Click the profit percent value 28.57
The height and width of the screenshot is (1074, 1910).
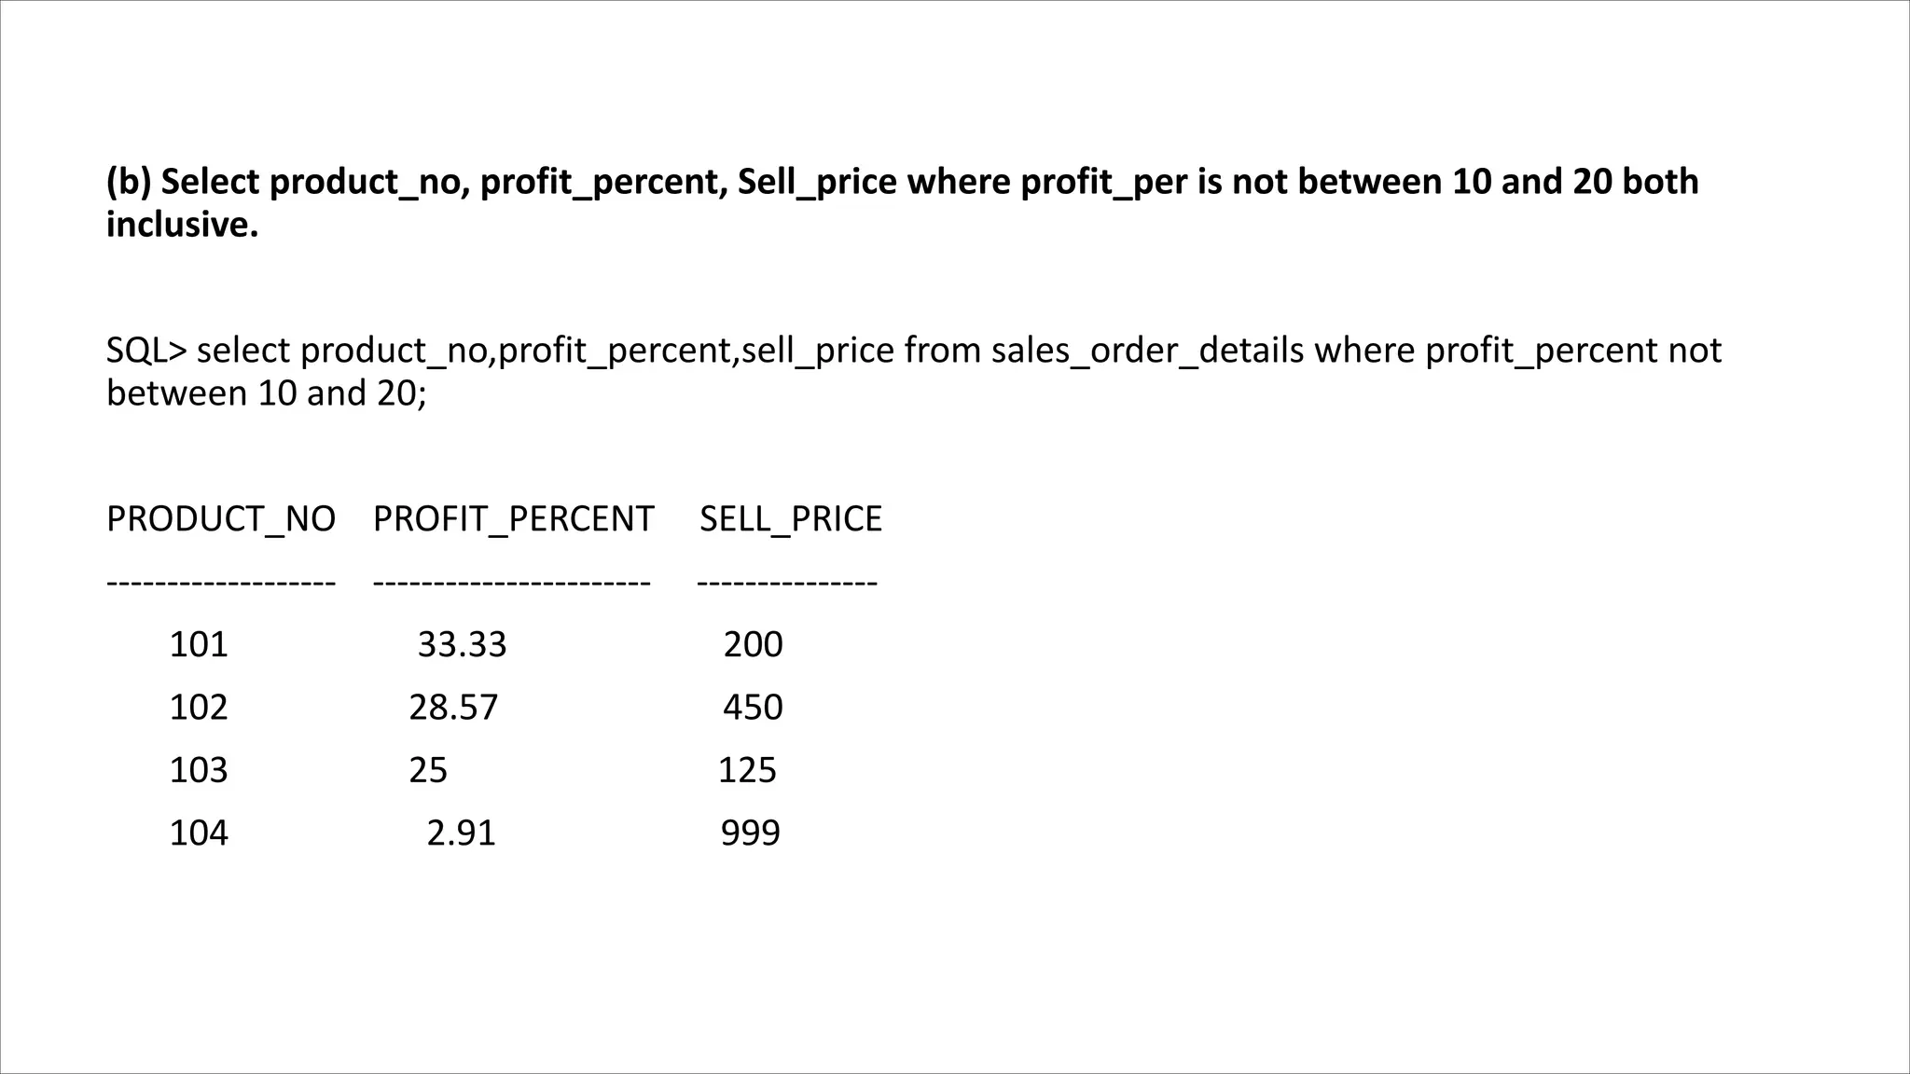point(453,708)
